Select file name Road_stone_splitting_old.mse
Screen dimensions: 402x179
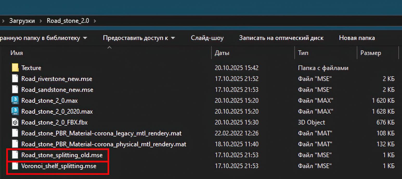point(62,155)
